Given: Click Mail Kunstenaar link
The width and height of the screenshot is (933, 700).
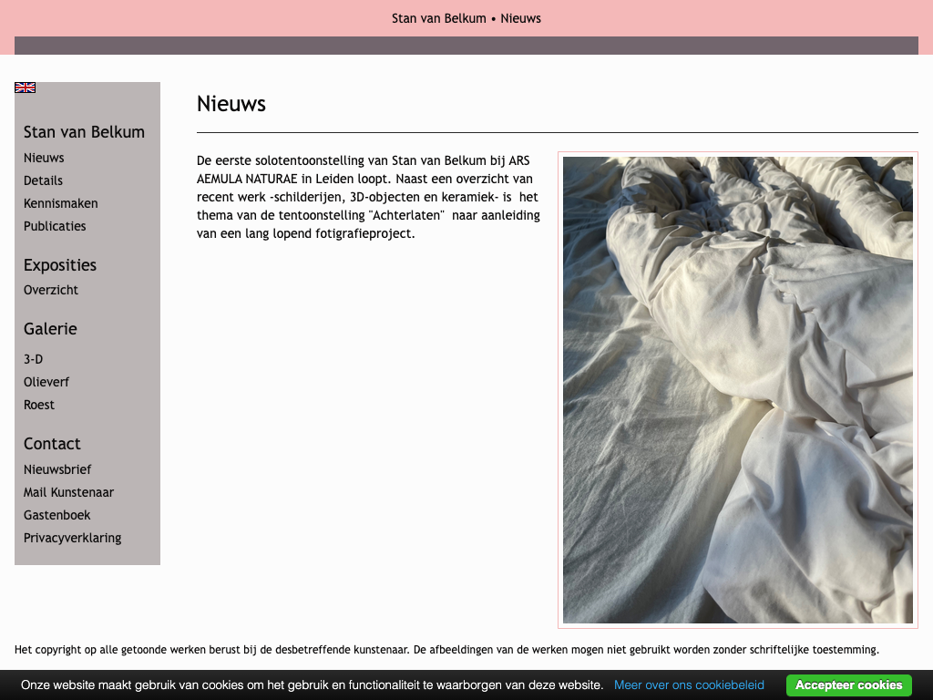Looking at the screenshot, I should 68,492.
